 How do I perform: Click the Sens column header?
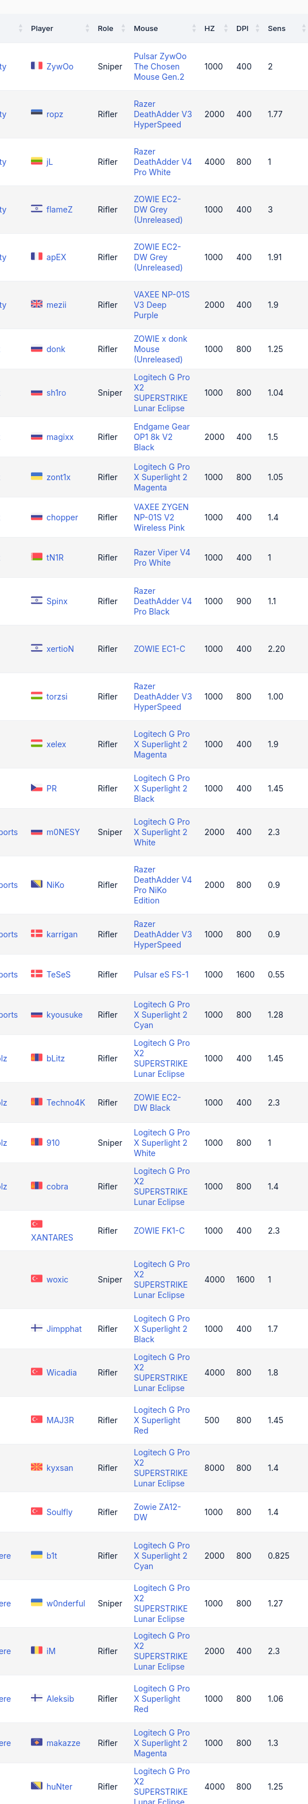pyautogui.click(x=276, y=29)
